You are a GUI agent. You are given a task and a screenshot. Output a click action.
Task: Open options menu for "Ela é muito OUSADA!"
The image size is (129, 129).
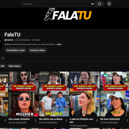36,120
